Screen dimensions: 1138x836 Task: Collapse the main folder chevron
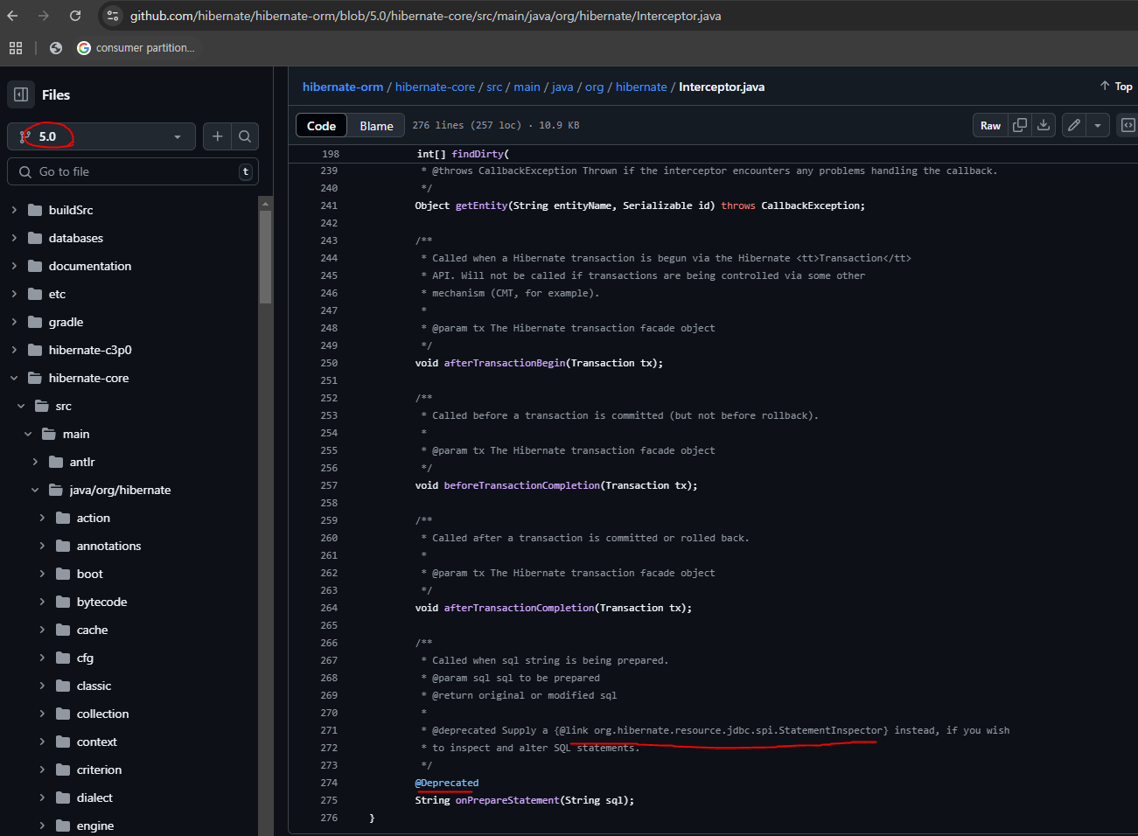click(x=28, y=434)
